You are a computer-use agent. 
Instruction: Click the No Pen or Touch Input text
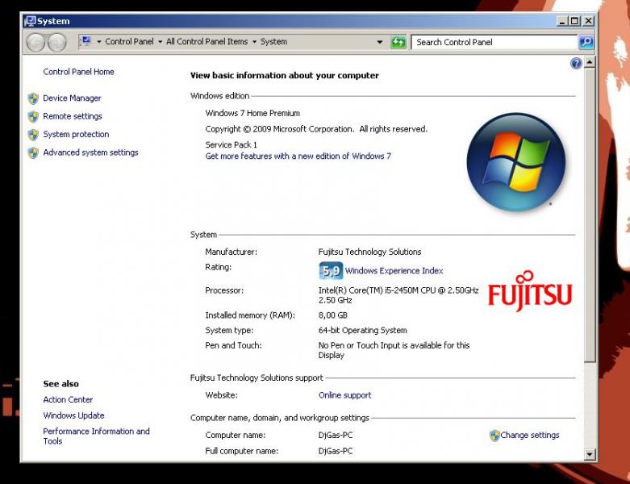[x=394, y=350]
